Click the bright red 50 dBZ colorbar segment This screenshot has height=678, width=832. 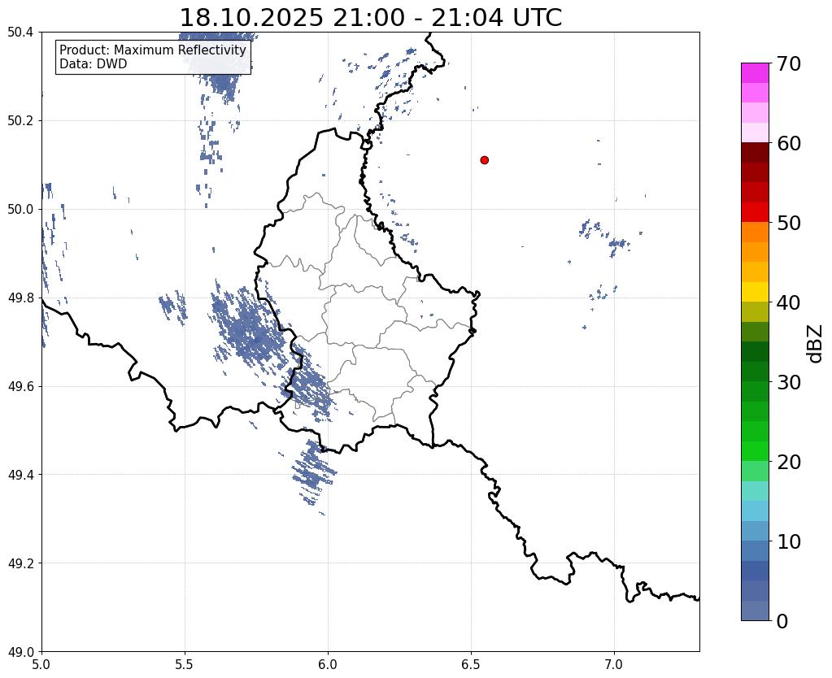pos(755,212)
